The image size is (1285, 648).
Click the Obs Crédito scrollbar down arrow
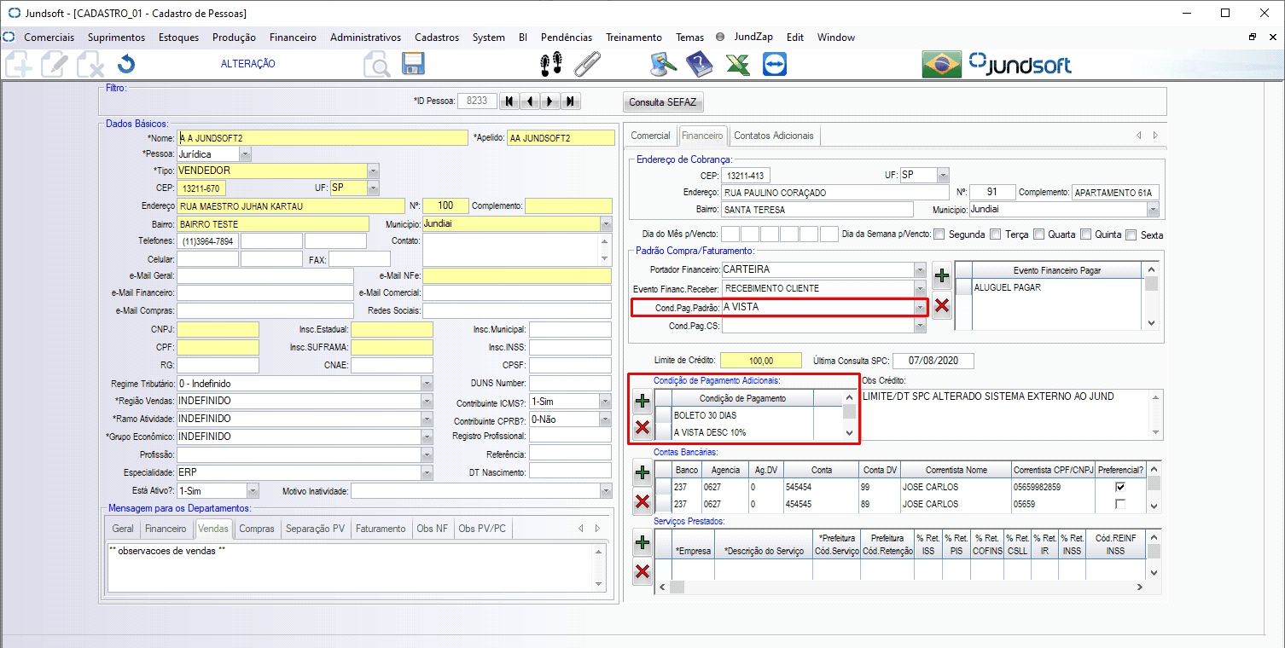[1156, 431]
